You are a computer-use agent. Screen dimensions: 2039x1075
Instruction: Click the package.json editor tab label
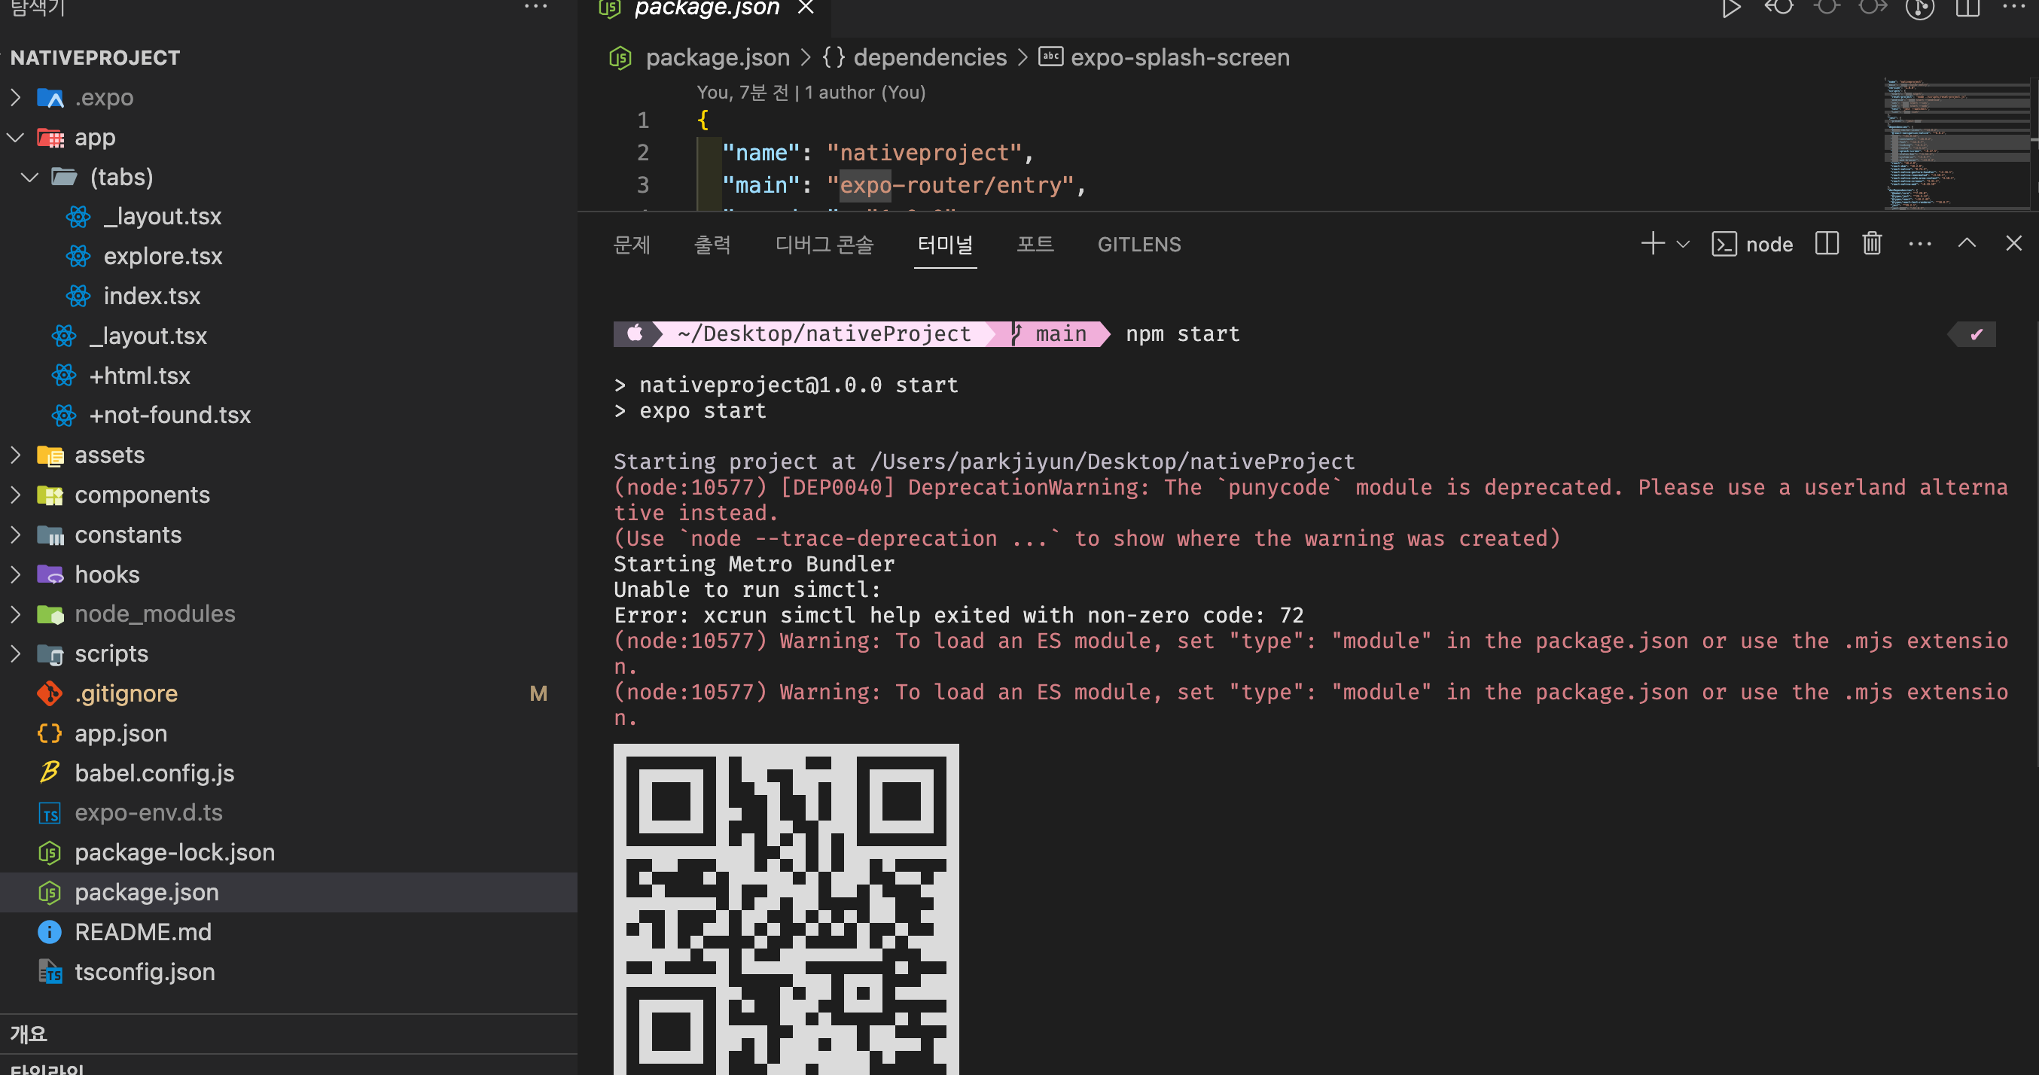pos(706,9)
